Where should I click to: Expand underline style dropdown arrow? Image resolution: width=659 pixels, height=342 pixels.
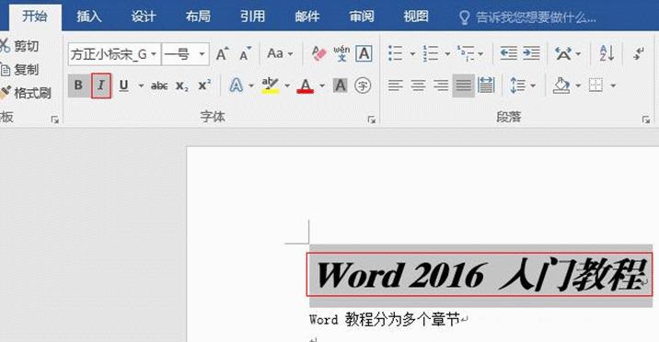tap(141, 86)
